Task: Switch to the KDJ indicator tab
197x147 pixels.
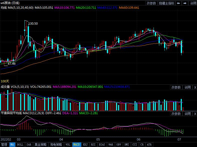Action: (85, 145)
